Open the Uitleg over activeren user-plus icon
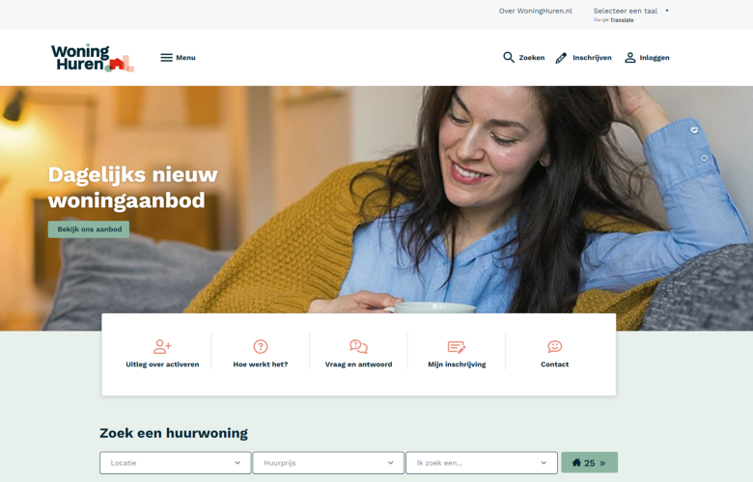The width and height of the screenshot is (753, 482). (162, 346)
